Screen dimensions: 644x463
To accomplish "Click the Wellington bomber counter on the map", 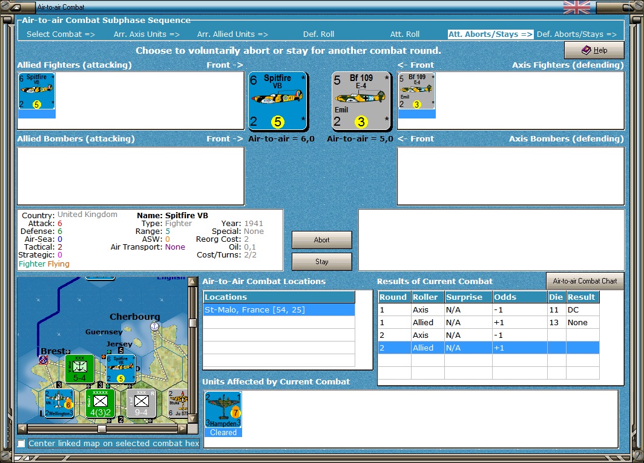I will pyautogui.click(x=59, y=404).
